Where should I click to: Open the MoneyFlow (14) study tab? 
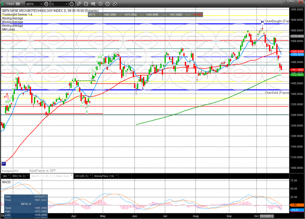(x=104, y=176)
